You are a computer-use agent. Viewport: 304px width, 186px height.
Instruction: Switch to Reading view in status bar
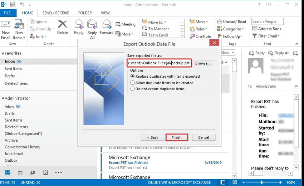[x=235, y=182]
